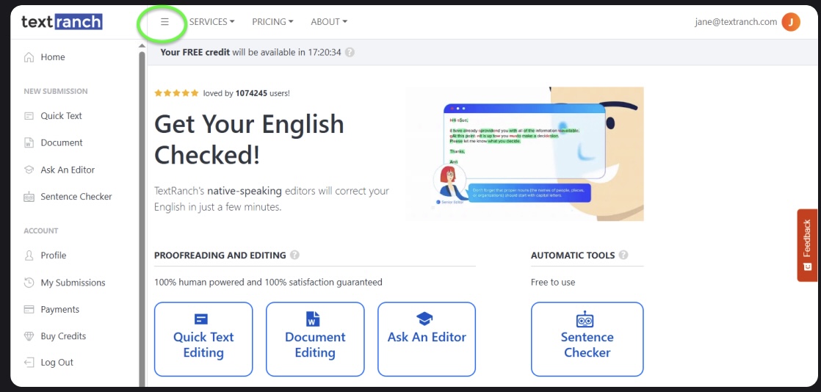Open My Submissions in the sidebar

74,283
